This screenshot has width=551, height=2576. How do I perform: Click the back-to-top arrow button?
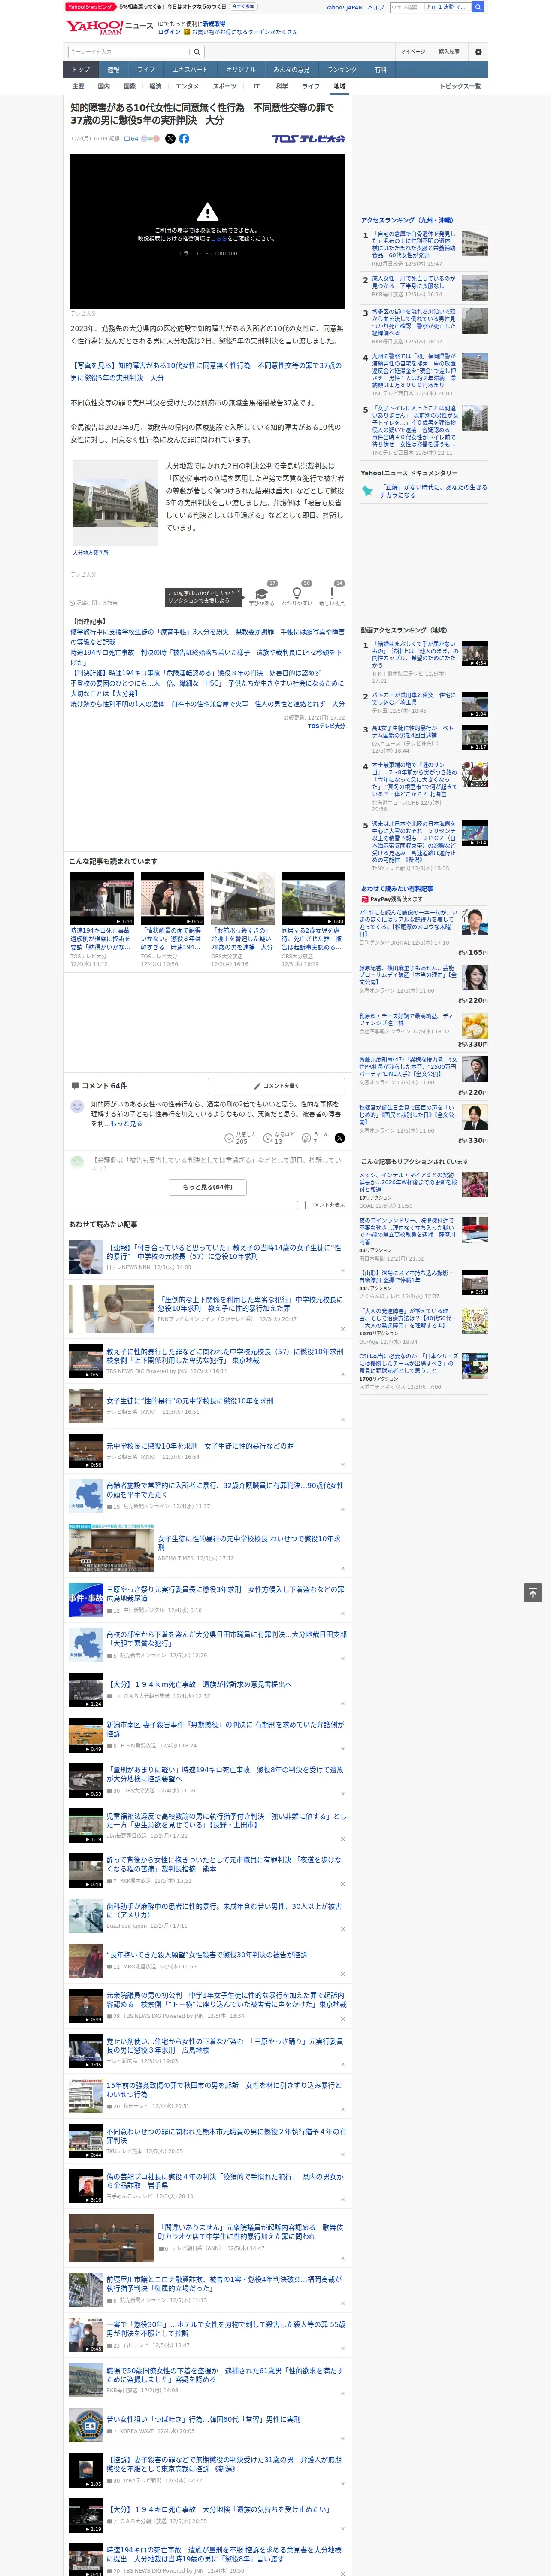click(533, 1593)
